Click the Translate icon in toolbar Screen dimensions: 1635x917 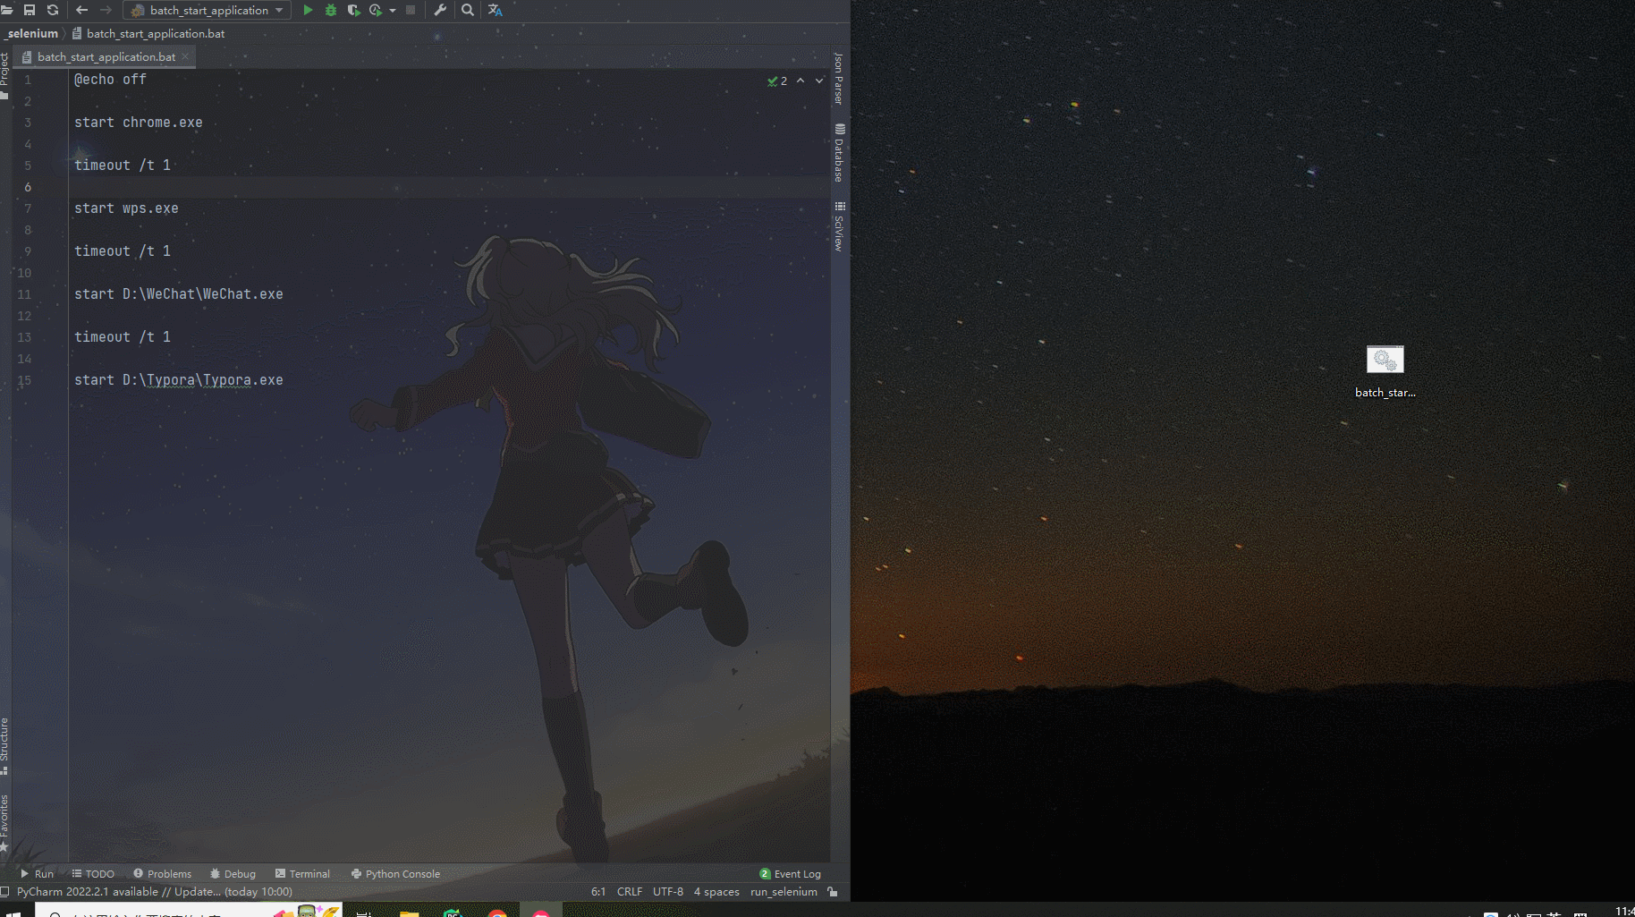coord(496,10)
